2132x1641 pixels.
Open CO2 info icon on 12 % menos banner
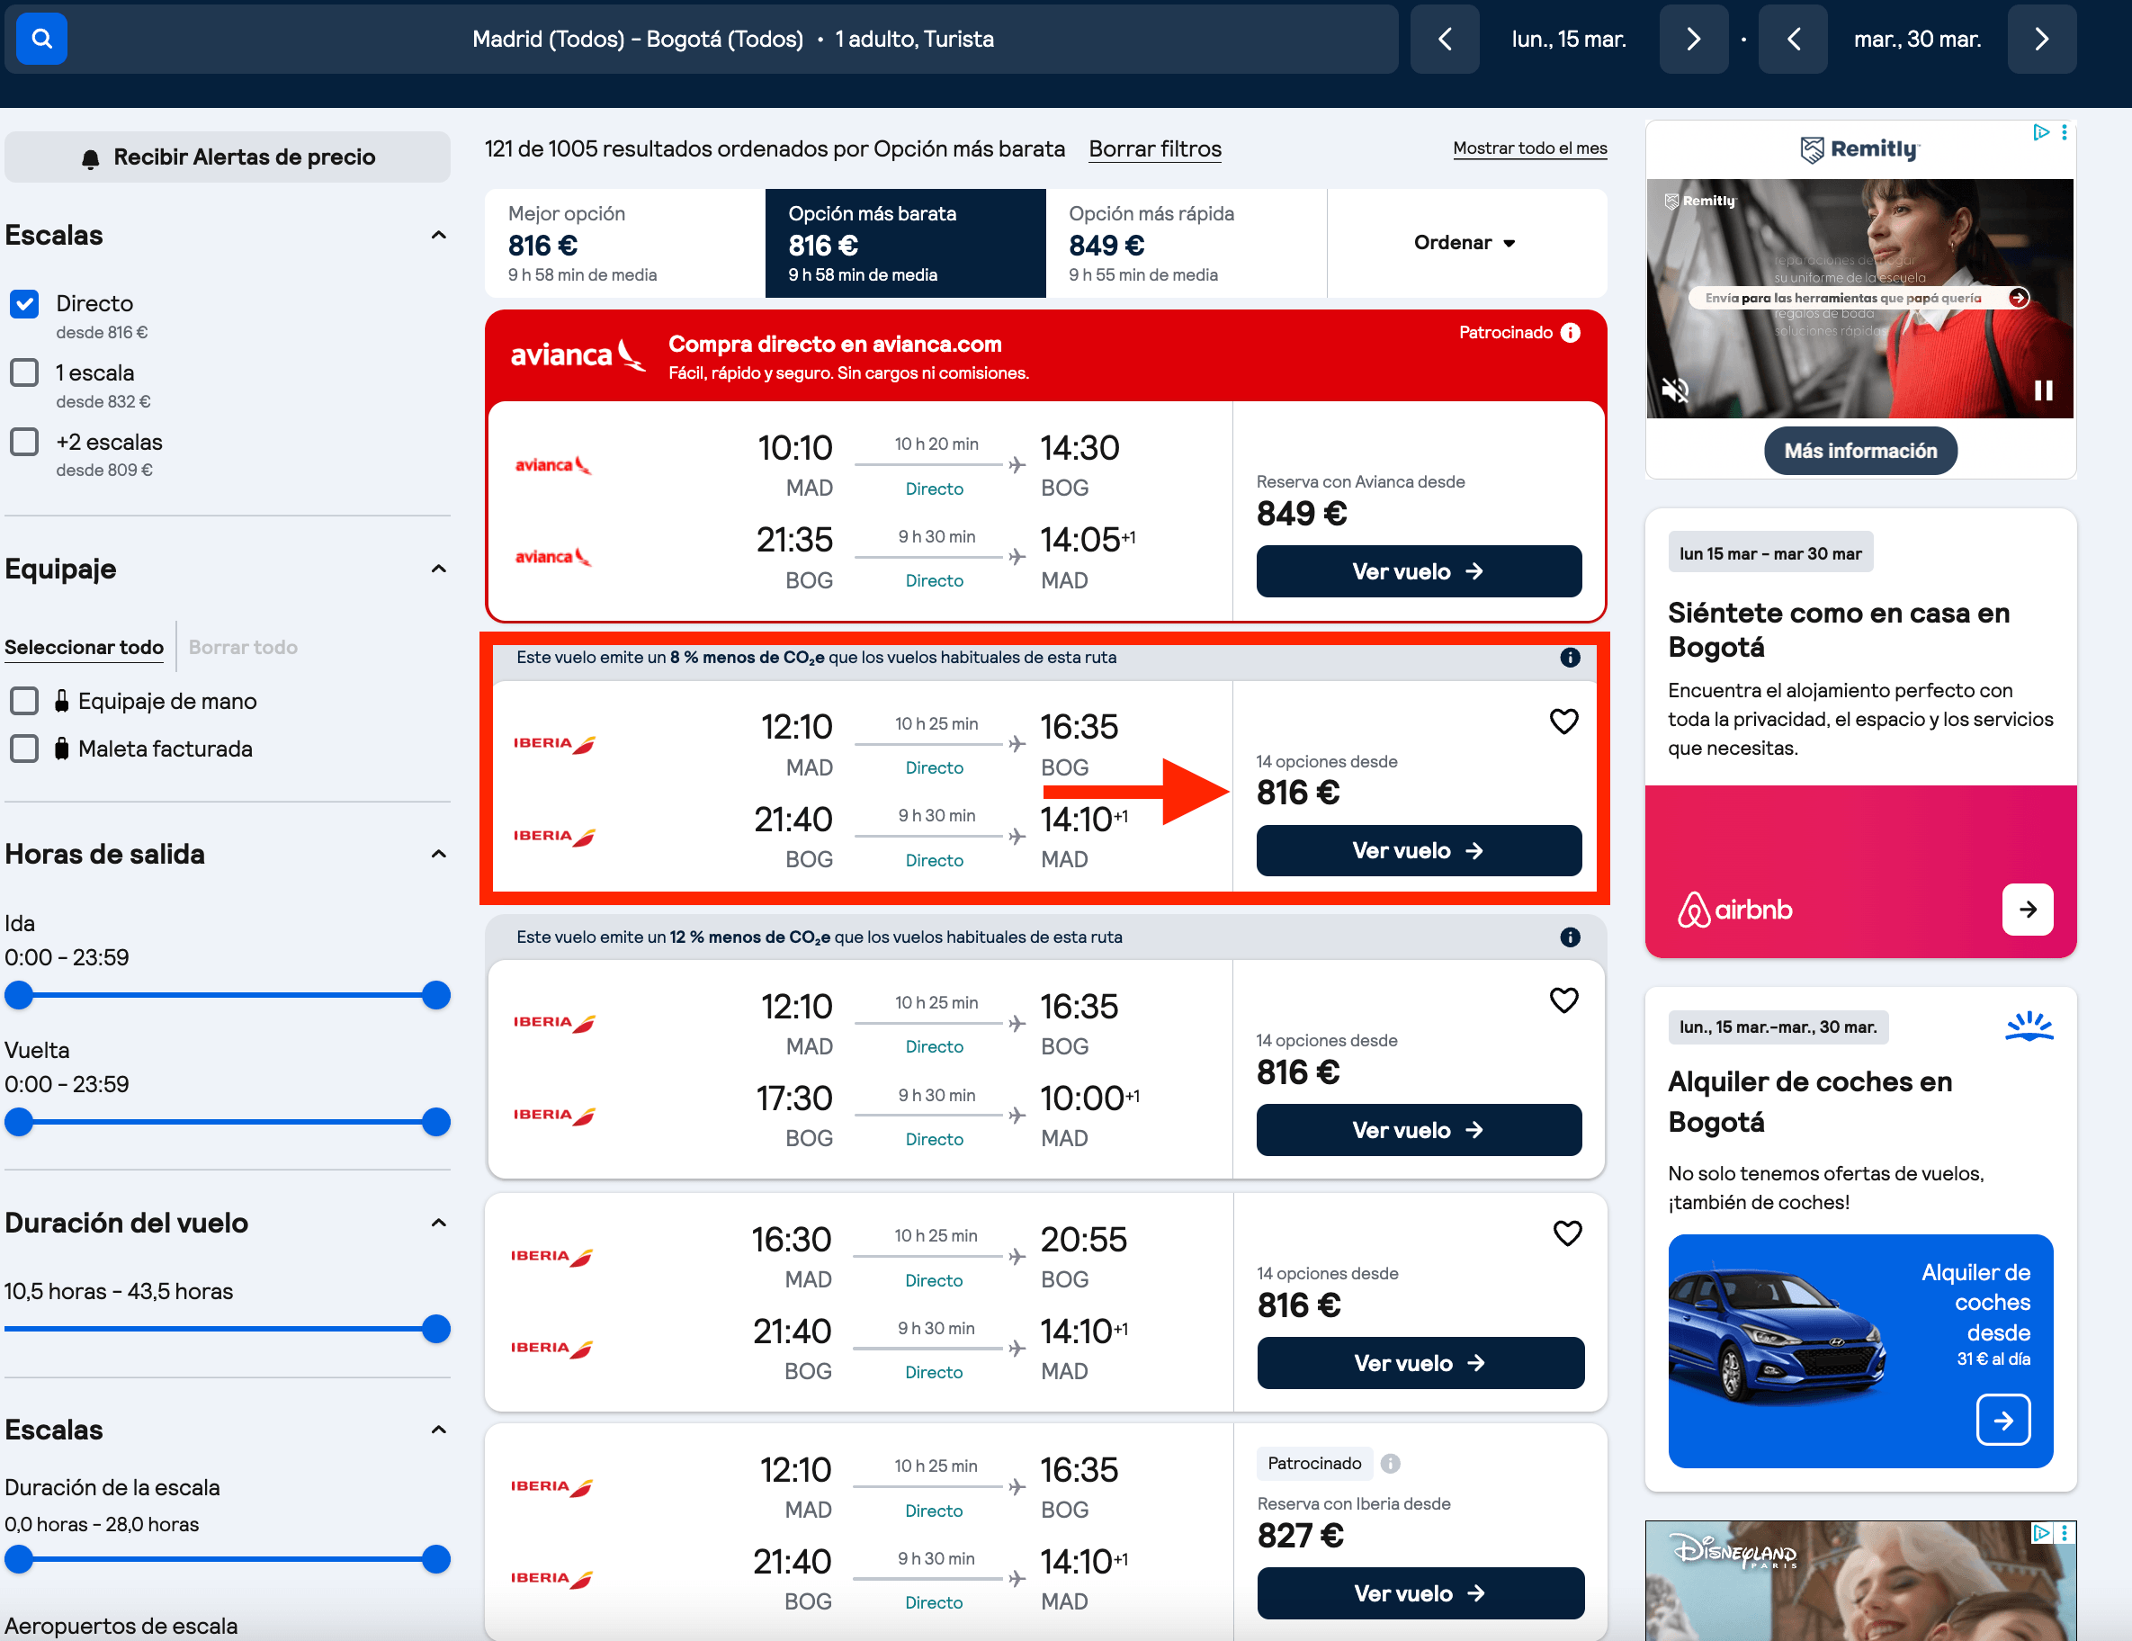click(1570, 937)
